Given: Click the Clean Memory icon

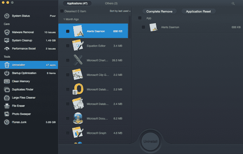Looking at the screenshot, I should point(7,81).
